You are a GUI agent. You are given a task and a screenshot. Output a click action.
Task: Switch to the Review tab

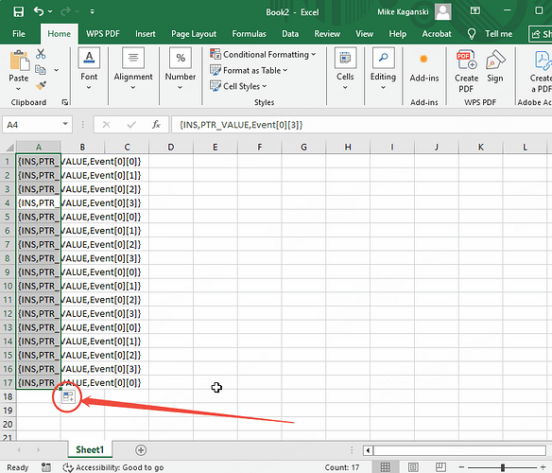tap(327, 34)
